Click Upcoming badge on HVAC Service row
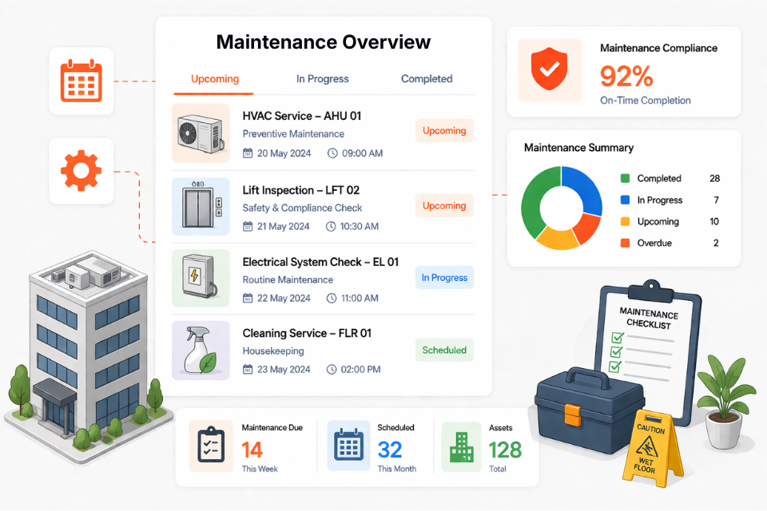This screenshot has width=767, height=511. point(444,131)
